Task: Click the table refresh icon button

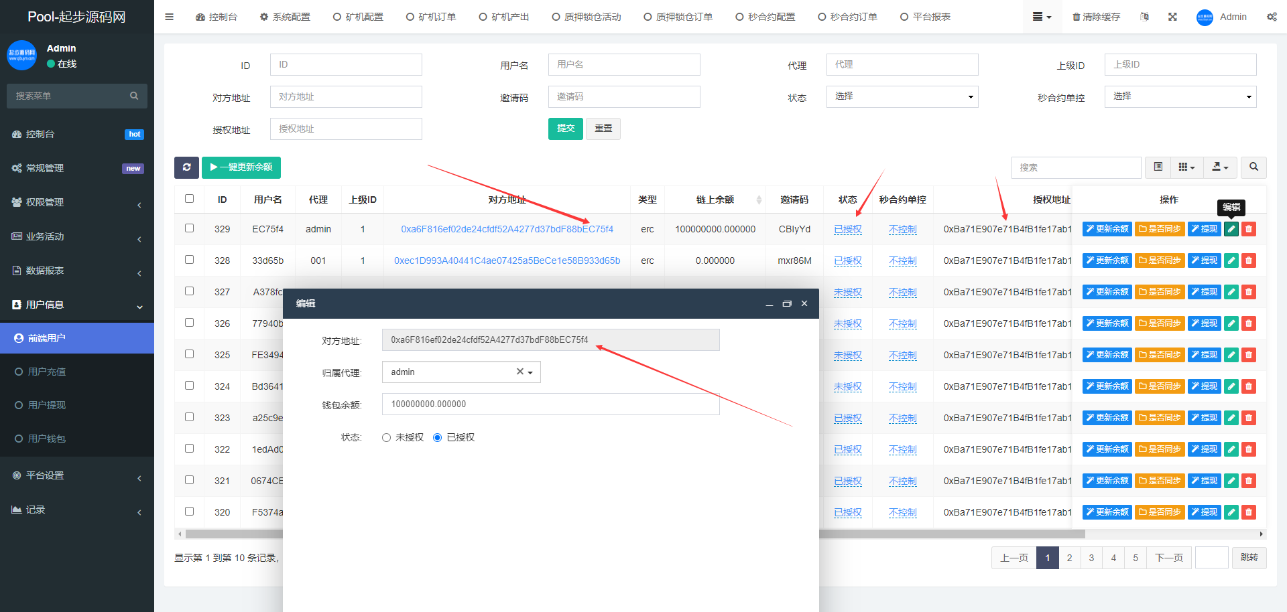Action: [186, 167]
